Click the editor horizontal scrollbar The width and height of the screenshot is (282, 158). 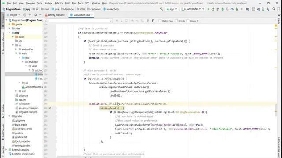click(99, 157)
